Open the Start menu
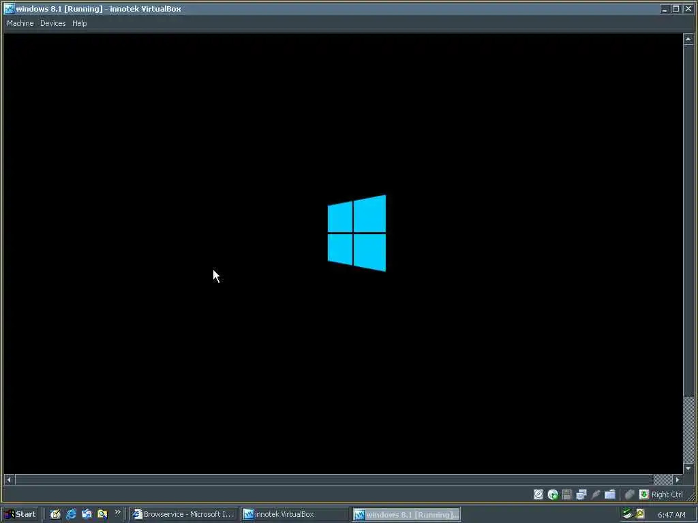 (x=20, y=515)
